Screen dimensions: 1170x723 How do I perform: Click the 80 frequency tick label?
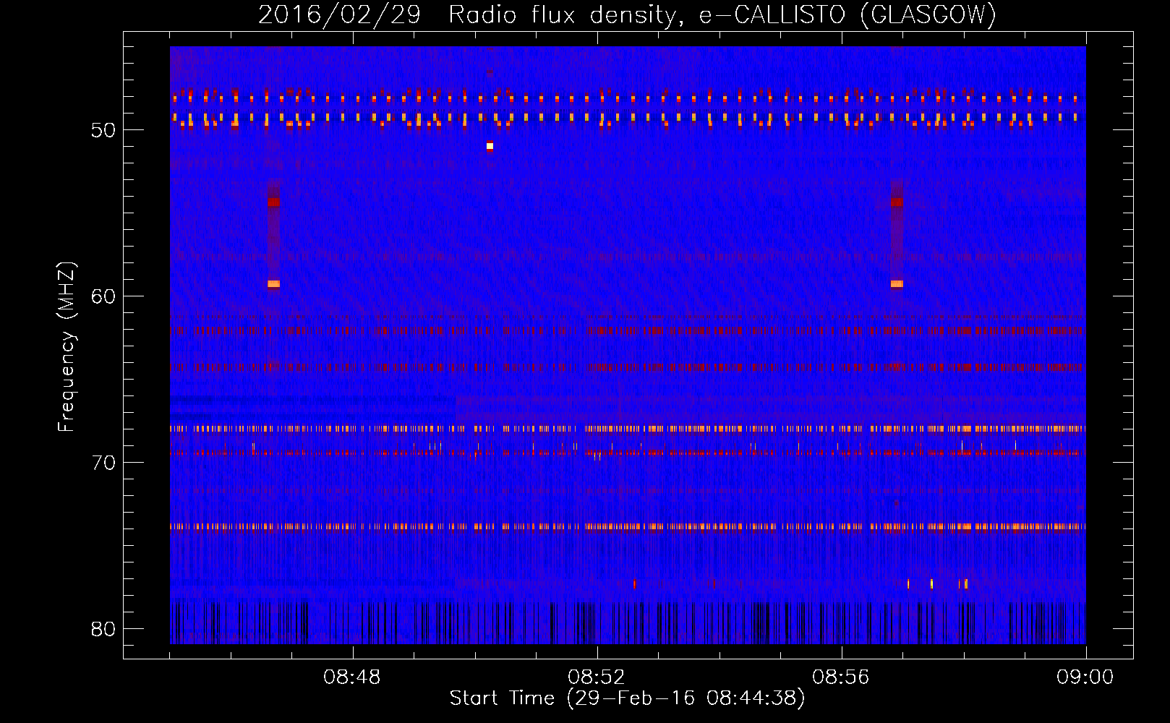[x=103, y=629]
